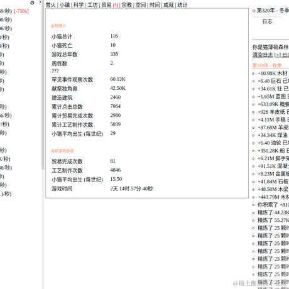The height and width of the screenshot is (289, 289).
Task: Open the 贸易 tab with alert
Action: click(x=110, y=5)
